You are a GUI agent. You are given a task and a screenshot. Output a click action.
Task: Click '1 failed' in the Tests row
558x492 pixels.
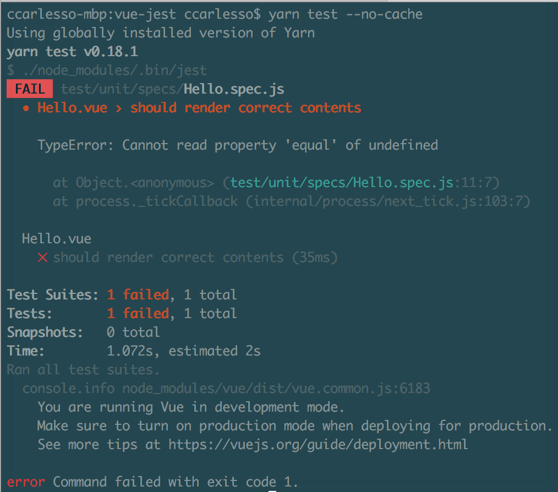138,314
